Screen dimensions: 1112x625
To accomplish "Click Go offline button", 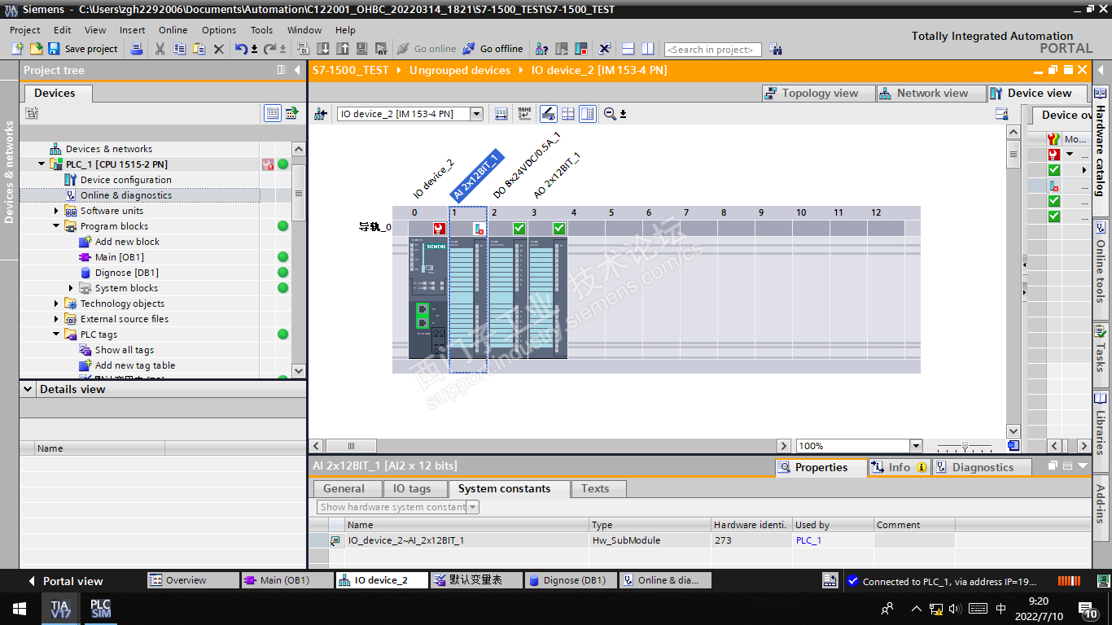I will (x=493, y=49).
